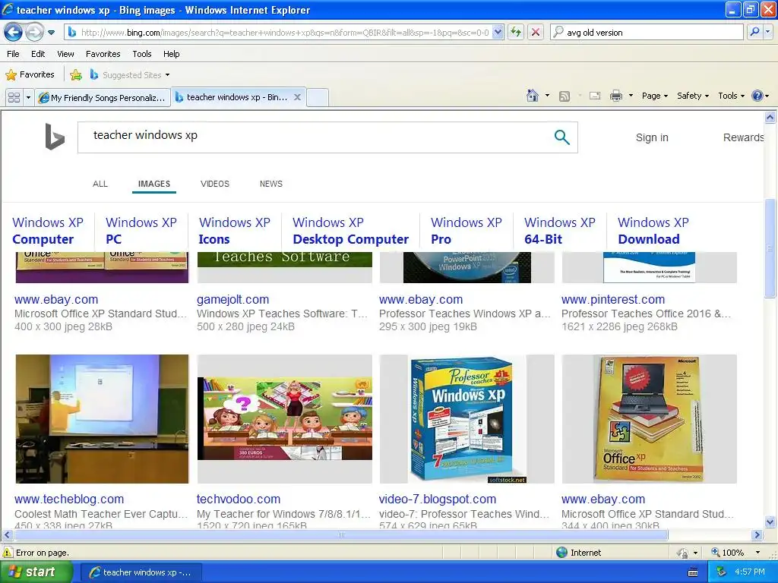Click the Print icon
The height and width of the screenshot is (583, 778).
pyautogui.click(x=615, y=96)
